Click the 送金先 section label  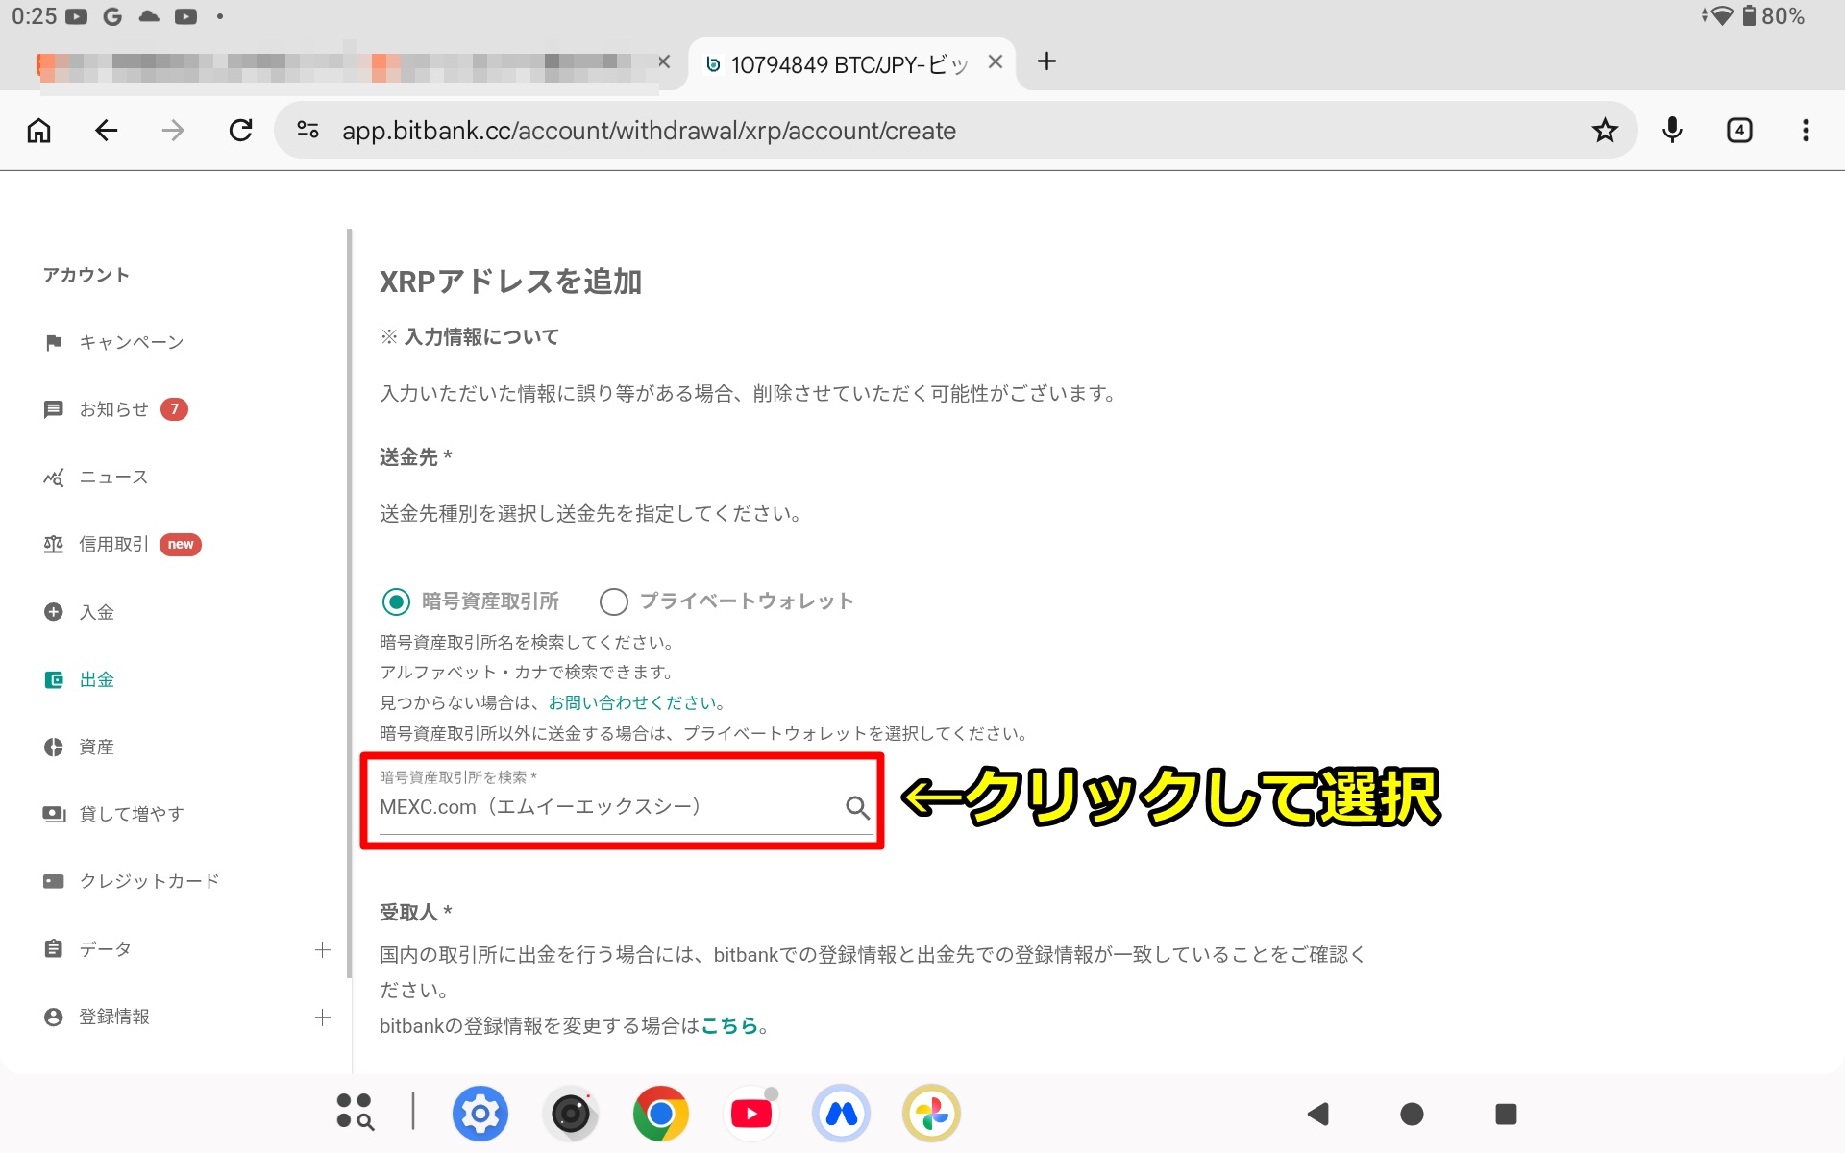[x=415, y=457]
